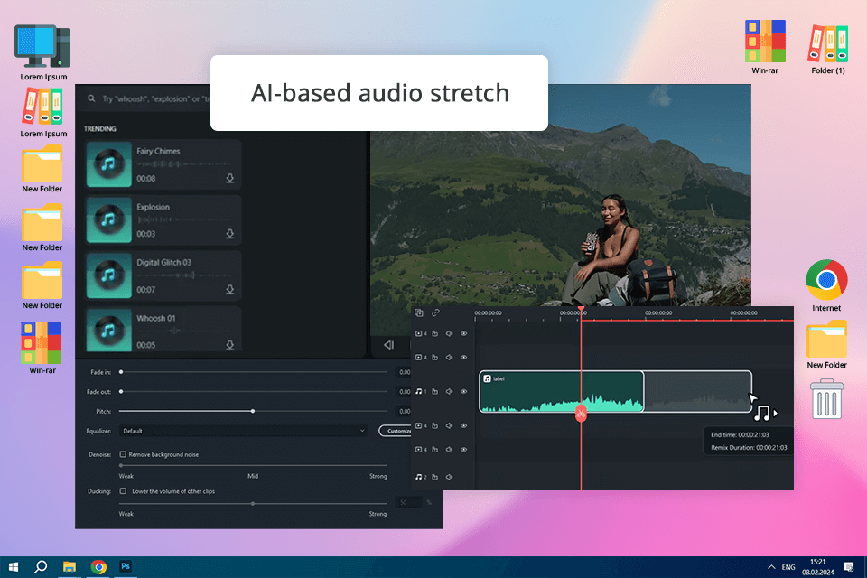
Task: Click the Denoise strength slider
Action: coord(253,465)
